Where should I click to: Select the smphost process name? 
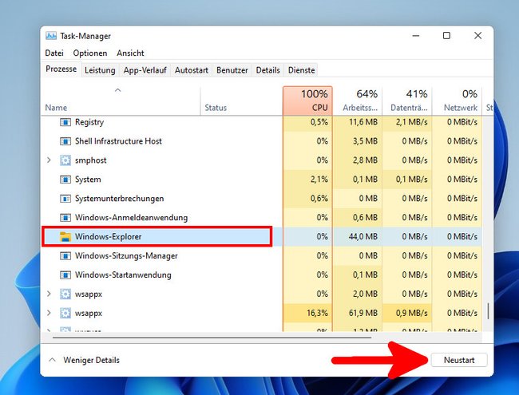(91, 160)
